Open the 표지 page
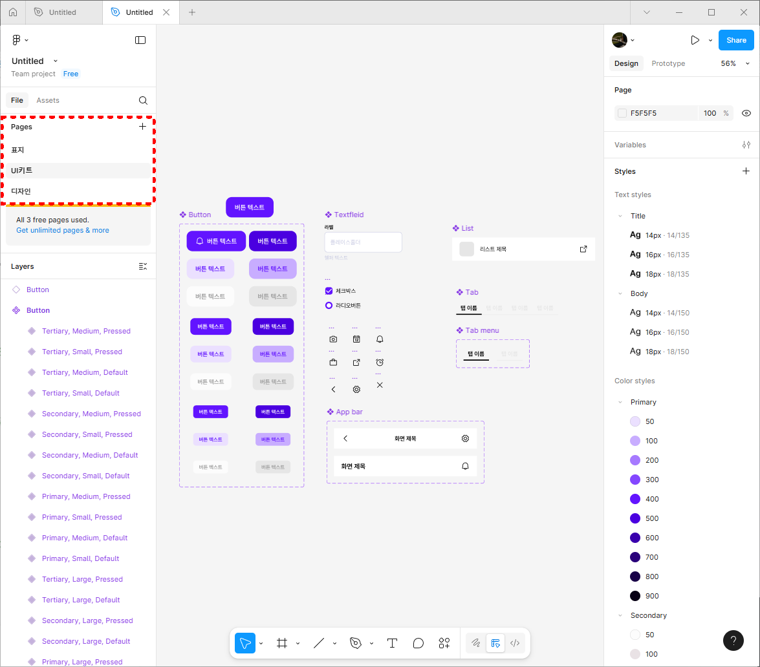 tap(78, 150)
